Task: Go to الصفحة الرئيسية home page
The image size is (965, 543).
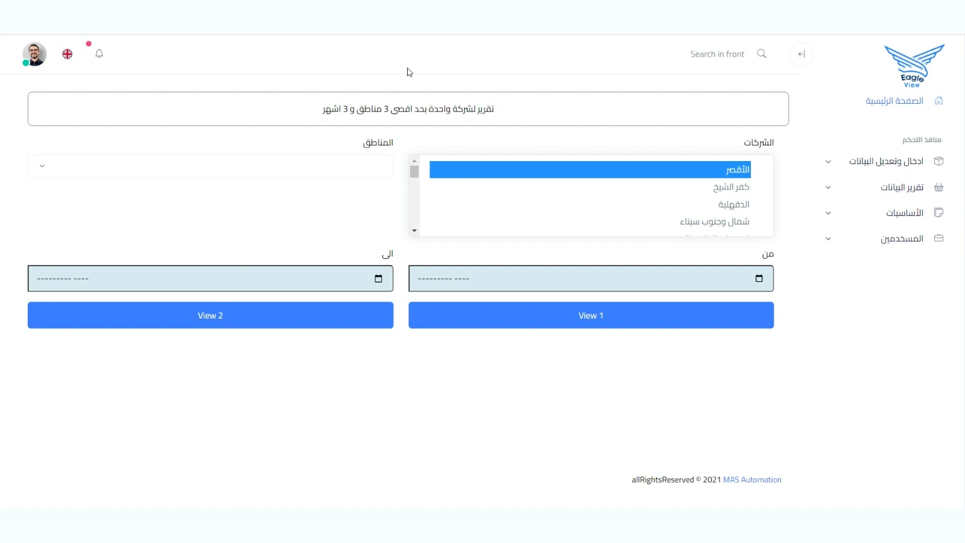Action: (x=894, y=101)
